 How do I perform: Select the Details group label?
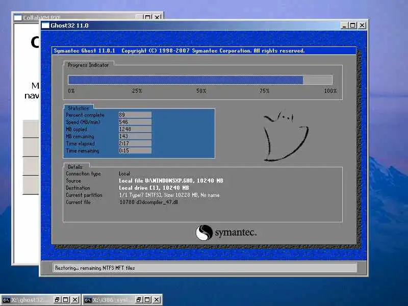pyautogui.click(x=75, y=167)
